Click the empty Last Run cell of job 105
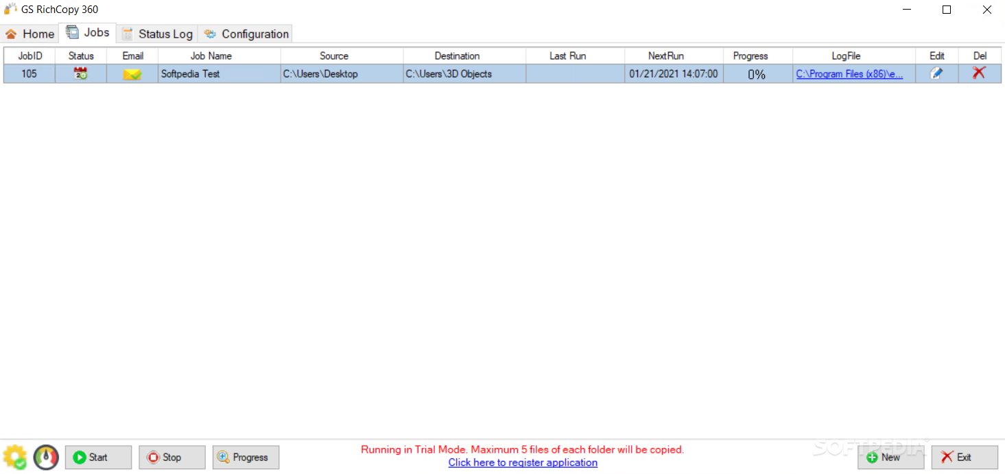The height and width of the screenshot is (474, 1005). pos(575,74)
